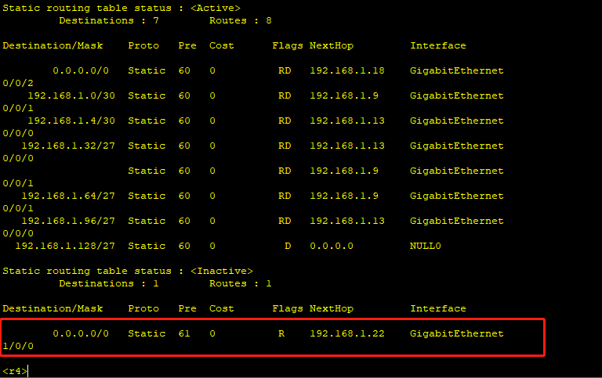Click the 'NextHop' header of the Active table

tap(332, 45)
